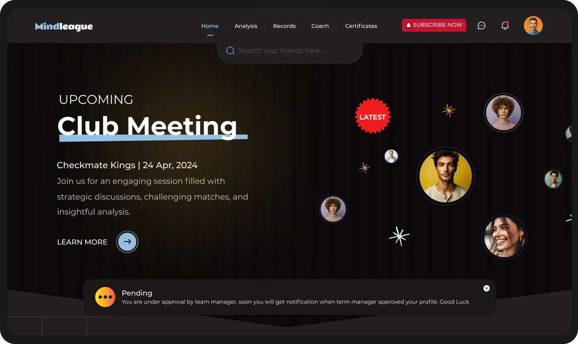This screenshot has width=578, height=344.
Task: Select the man on yellow background avatar
Action: (x=446, y=176)
